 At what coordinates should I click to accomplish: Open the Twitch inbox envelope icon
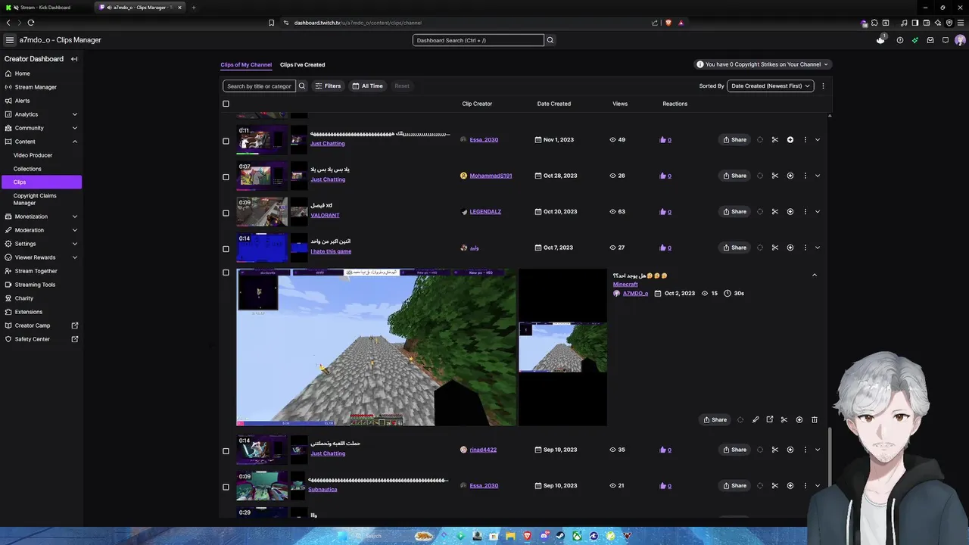coord(930,40)
